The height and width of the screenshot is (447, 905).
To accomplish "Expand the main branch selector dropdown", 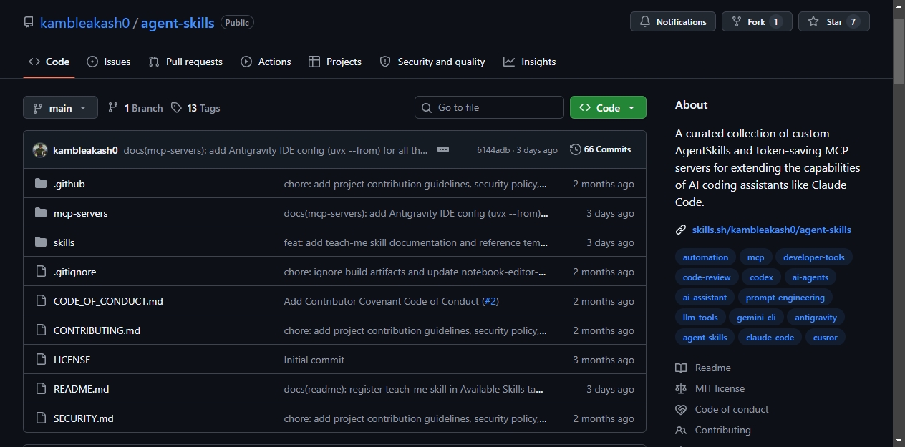I will coord(60,108).
